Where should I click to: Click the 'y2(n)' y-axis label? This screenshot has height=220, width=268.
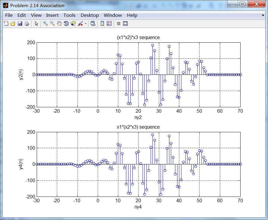[x=21, y=75]
